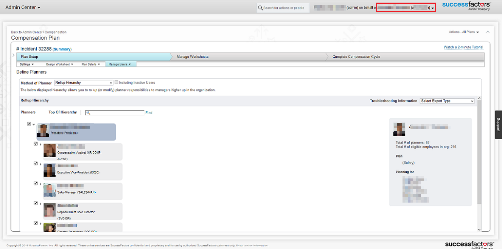Select the Plan Setup step
Viewport: 502px width, 249px height.
click(95, 57)
